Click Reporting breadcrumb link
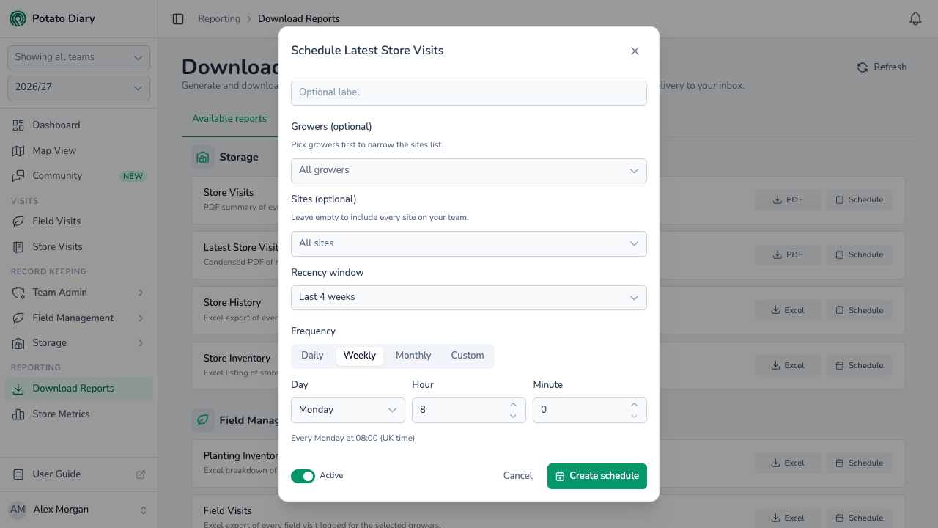938x528 pixels. (219, 19)
